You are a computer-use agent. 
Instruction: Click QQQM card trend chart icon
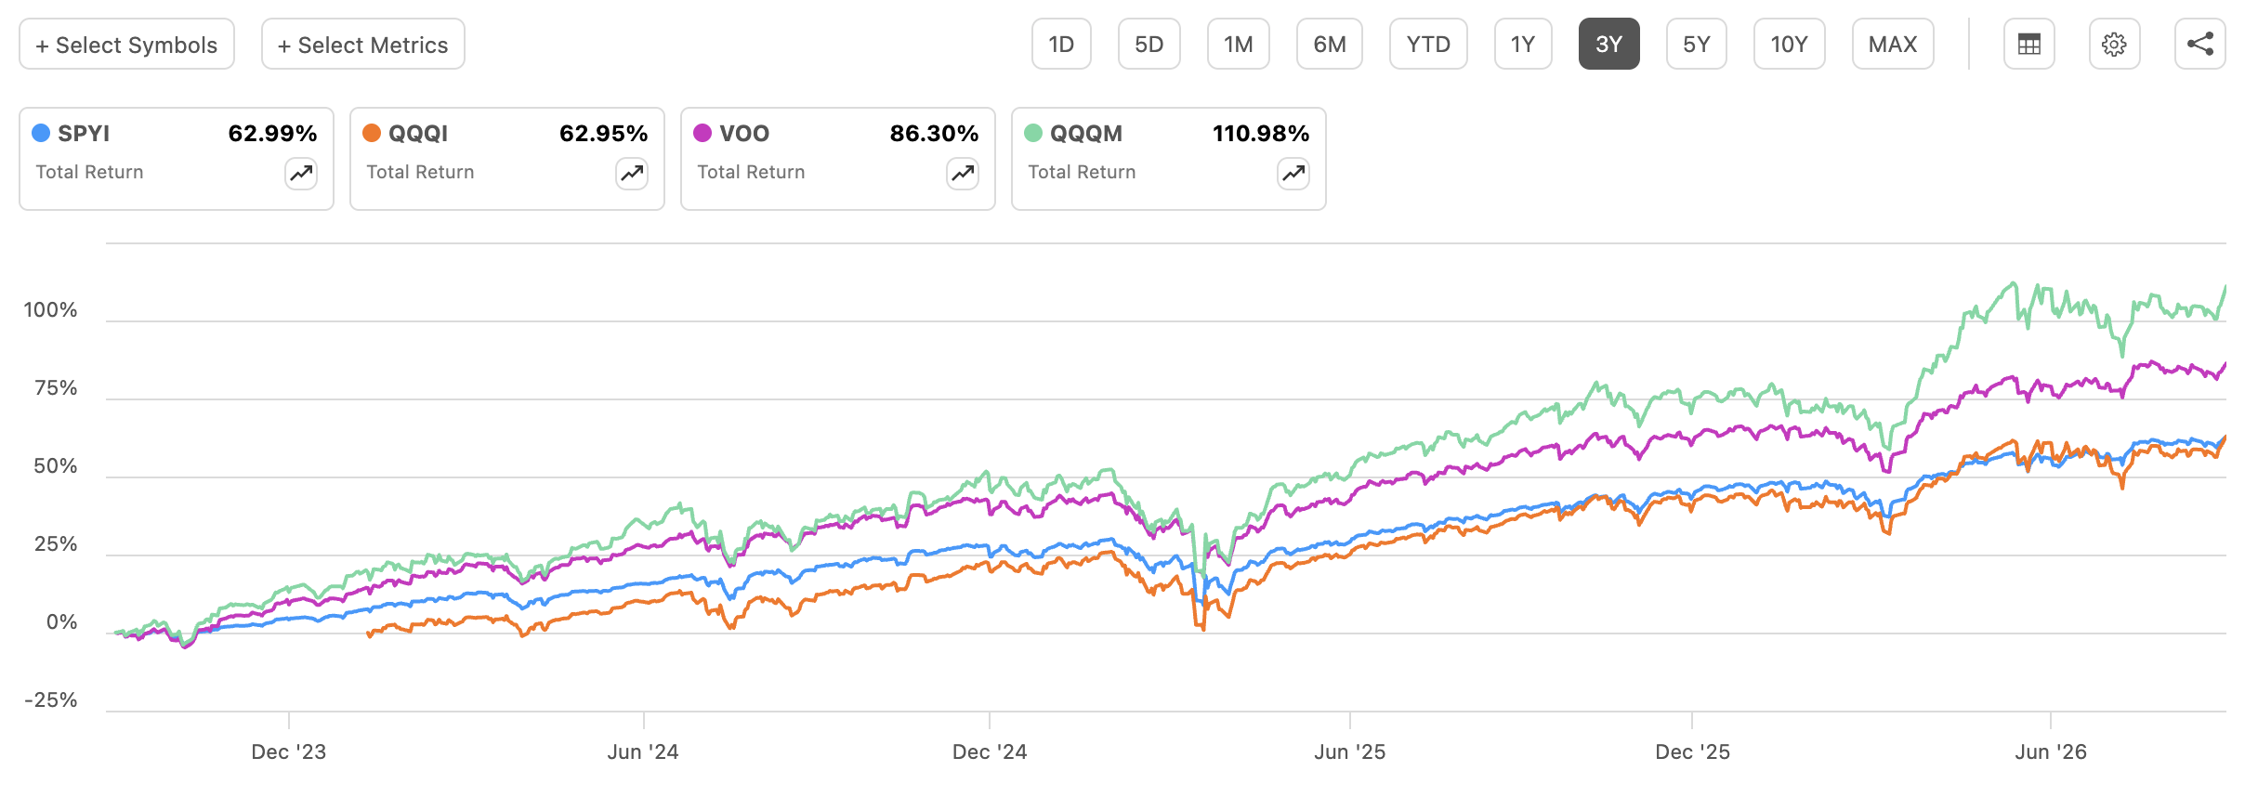point(1293,173)
